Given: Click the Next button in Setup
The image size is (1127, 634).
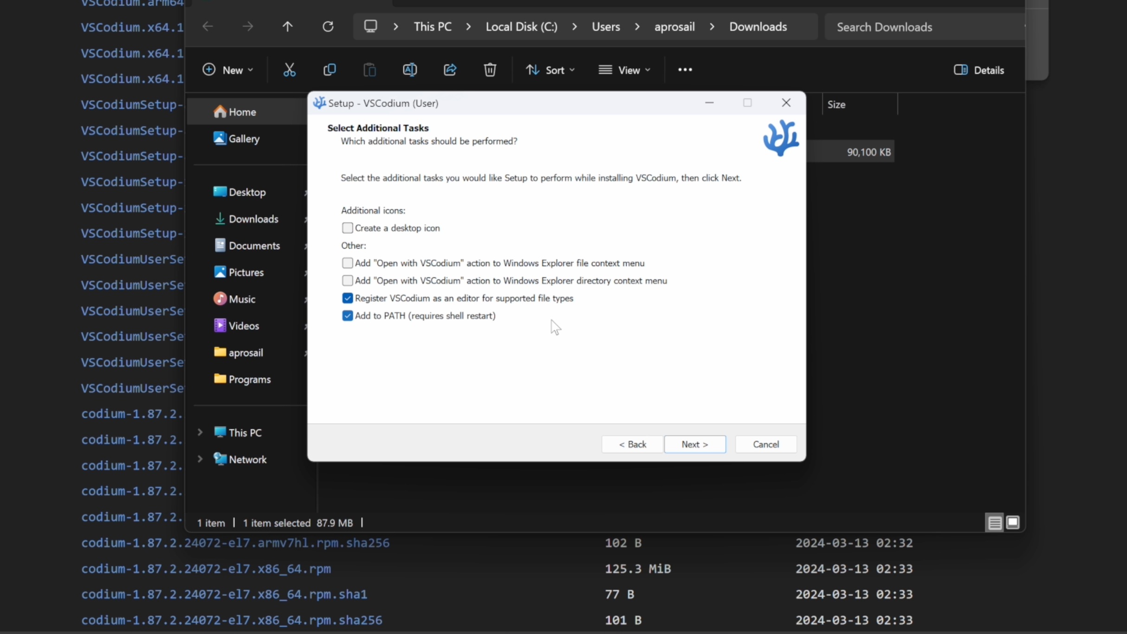Looking at the screenshot, I should click(694, 444).
